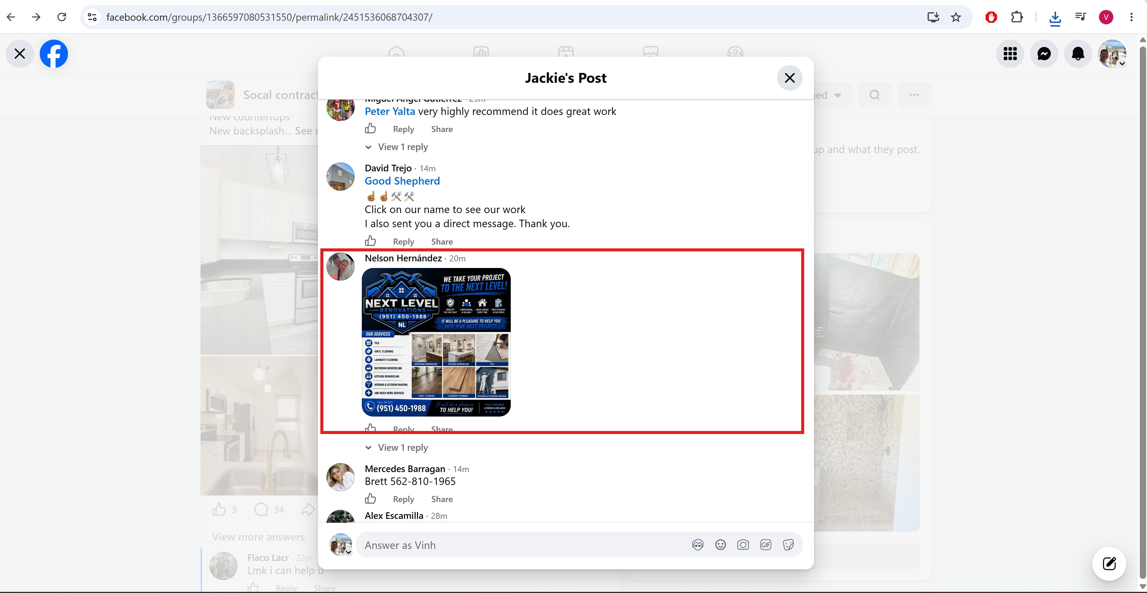The height and width of the screenshot is (593, 1147).
Task: Open the Socal contractors group name
Action: (280, 95)
